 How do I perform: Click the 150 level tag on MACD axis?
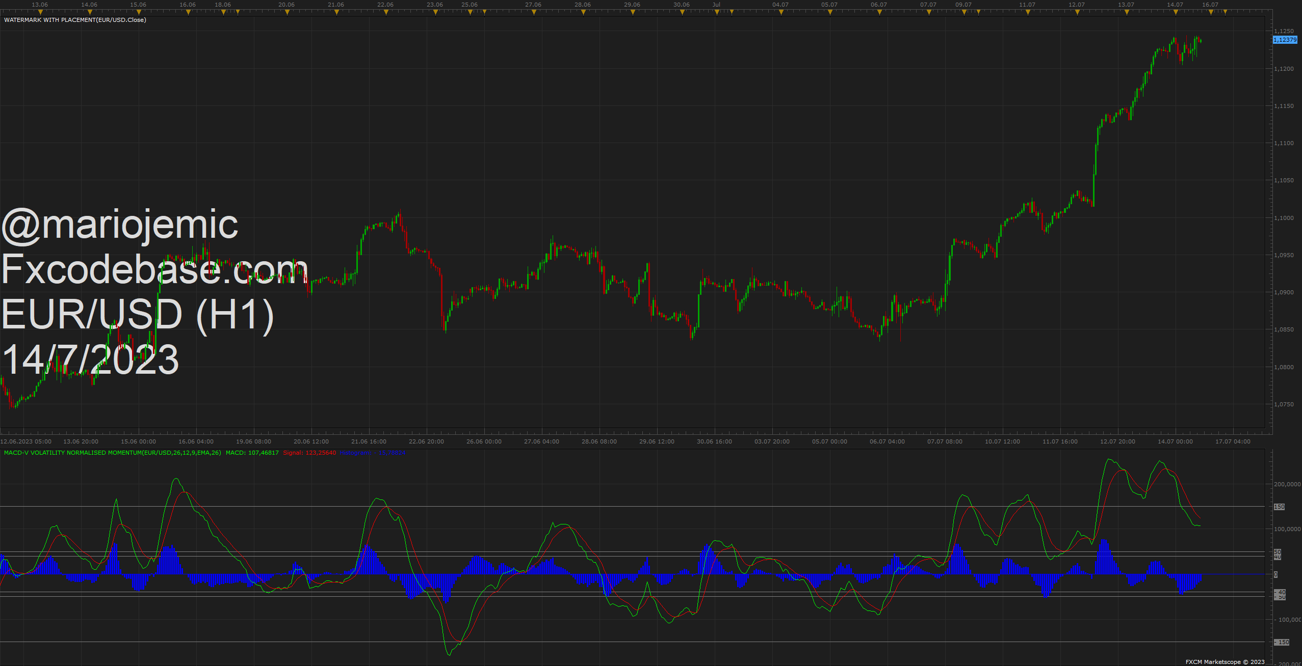(x=1279, y=507)
